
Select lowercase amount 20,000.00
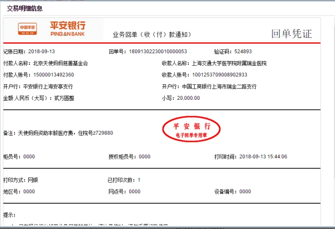click(x=188, y=98)
